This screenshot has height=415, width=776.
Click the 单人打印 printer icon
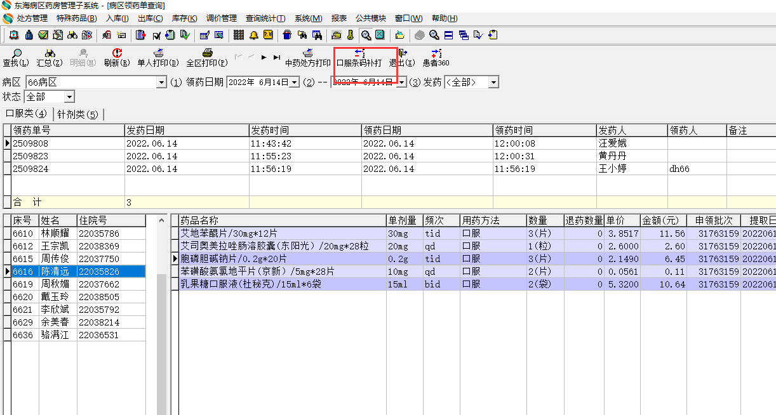coord(159,54)
